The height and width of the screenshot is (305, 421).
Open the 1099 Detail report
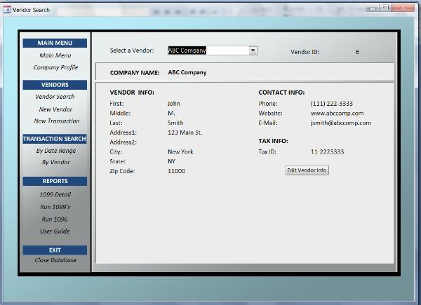click(x=55, y=194)
